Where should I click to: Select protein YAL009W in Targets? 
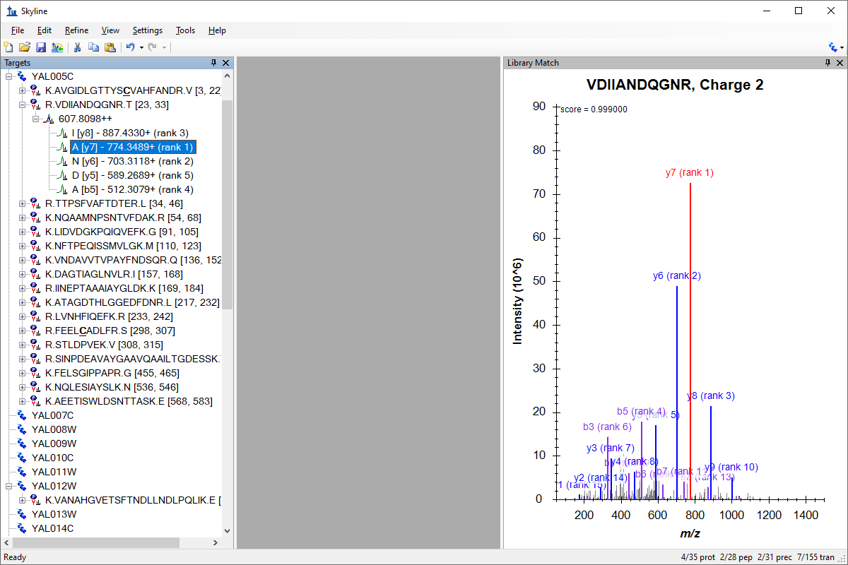point(54,444)
